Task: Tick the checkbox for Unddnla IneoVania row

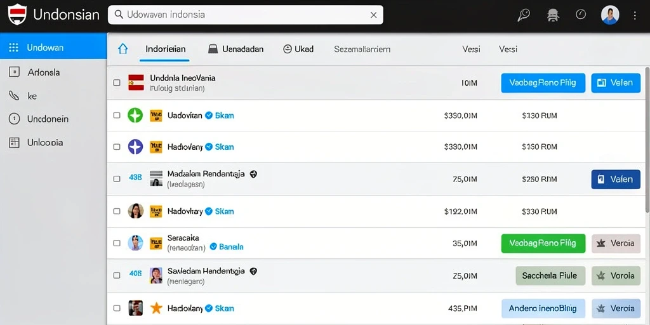Action: coord(117,83)
